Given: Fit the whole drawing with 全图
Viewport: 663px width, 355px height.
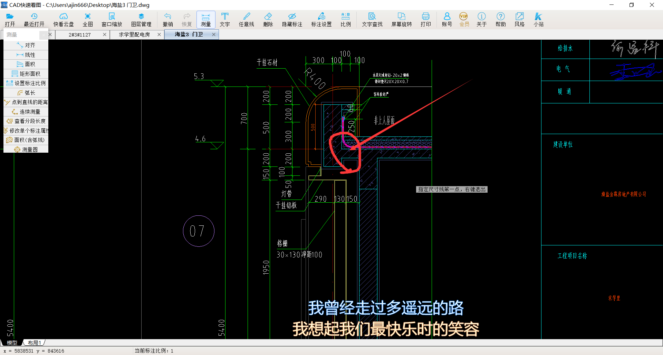Looking at the screenshot, I should (x=88, y=20).
